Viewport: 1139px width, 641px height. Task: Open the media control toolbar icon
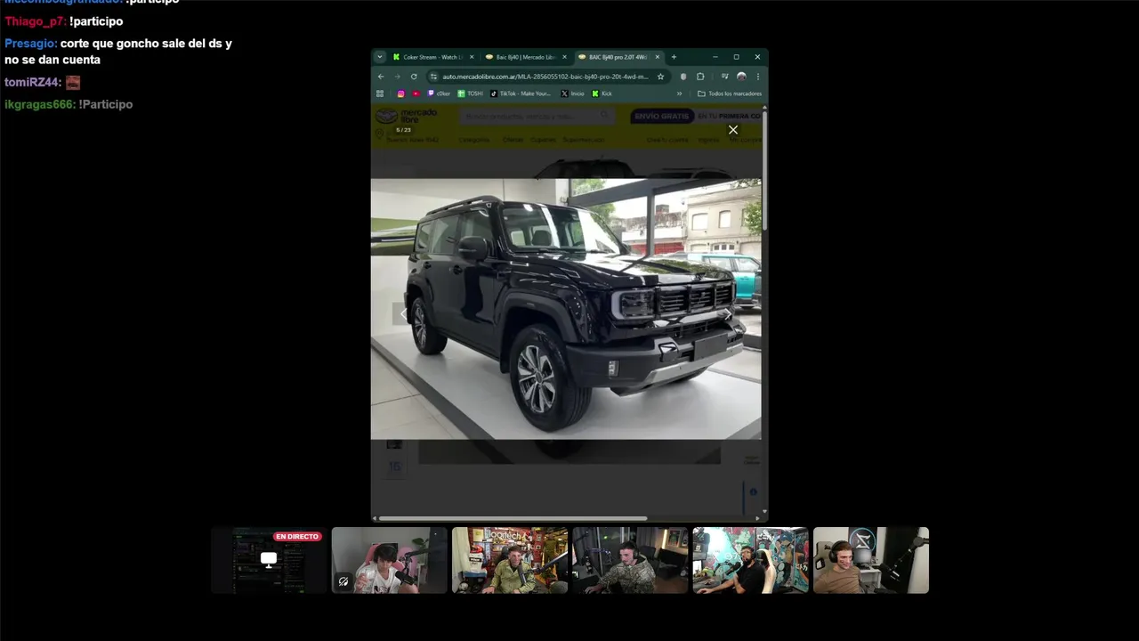pos(724,77)
